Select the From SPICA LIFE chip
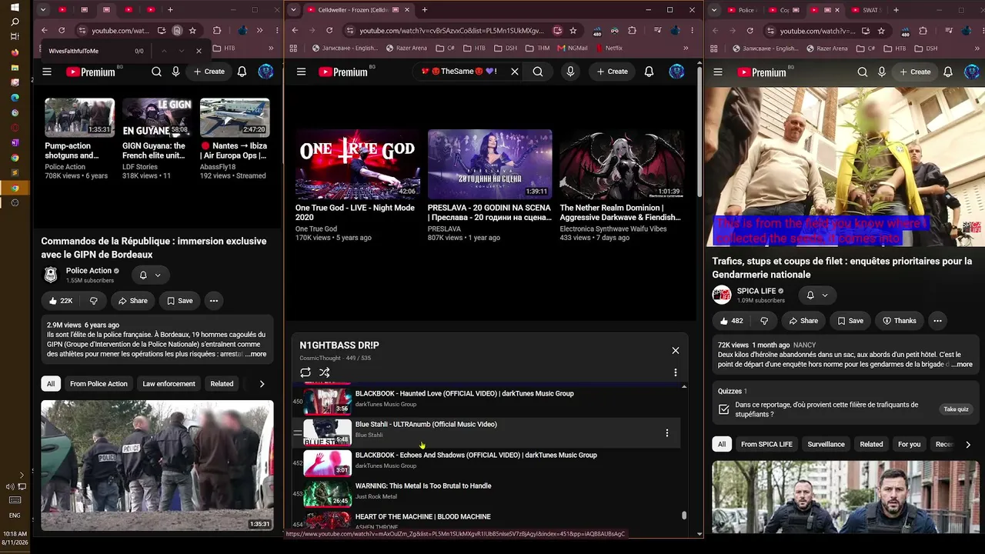 coord(766,444)
